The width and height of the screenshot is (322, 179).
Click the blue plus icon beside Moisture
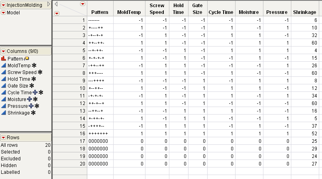[30, 99]
